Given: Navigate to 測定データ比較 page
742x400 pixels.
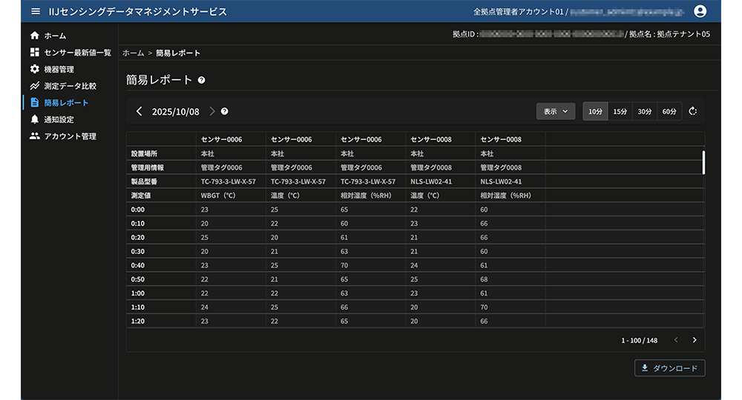Looking at the screenshot, I should coord(70,86).
